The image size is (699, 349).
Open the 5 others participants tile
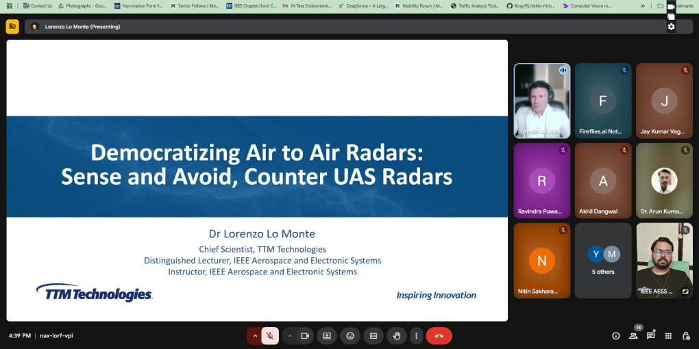coord(603,261)
